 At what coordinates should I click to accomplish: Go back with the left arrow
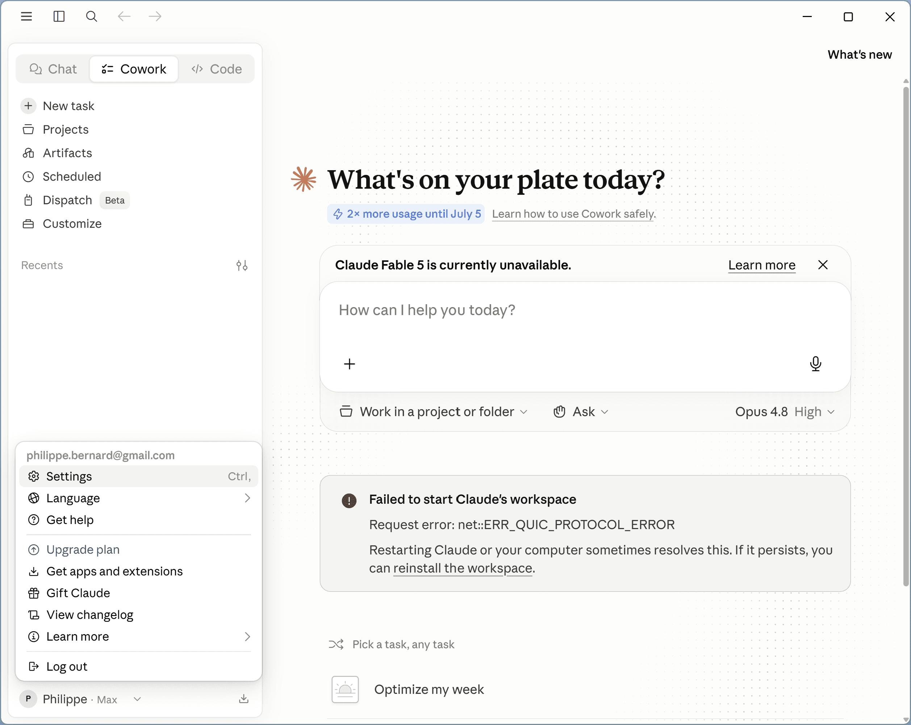coord(124,17)
